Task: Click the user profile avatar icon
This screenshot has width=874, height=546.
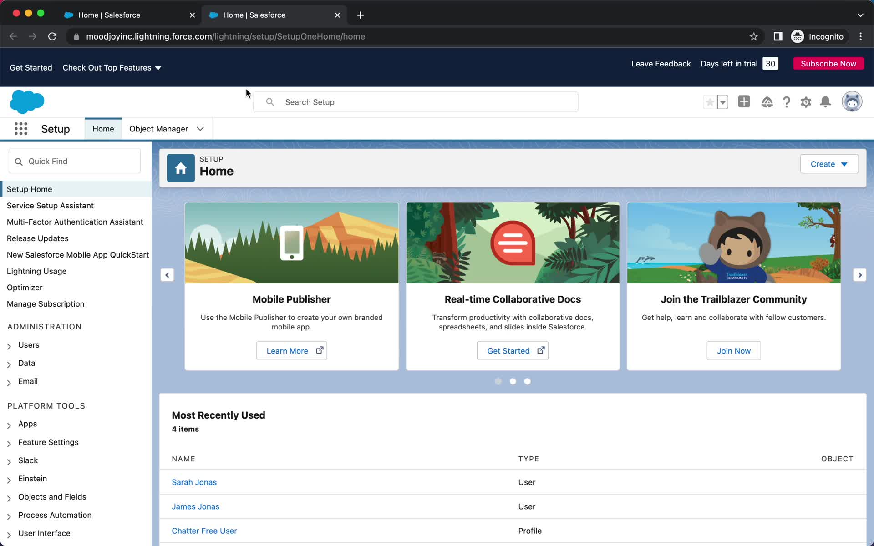Action: (x=853, y=101)
